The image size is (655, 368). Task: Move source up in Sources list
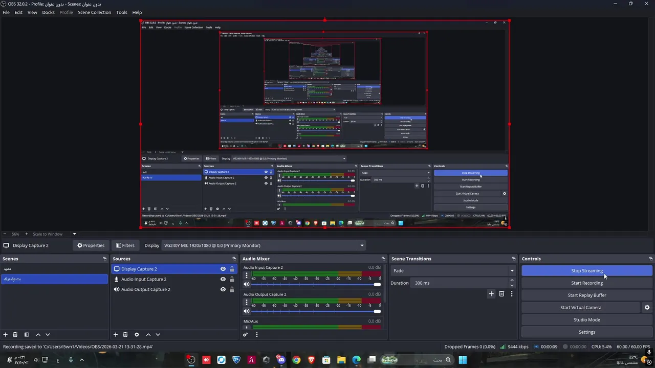click(148, 335)
